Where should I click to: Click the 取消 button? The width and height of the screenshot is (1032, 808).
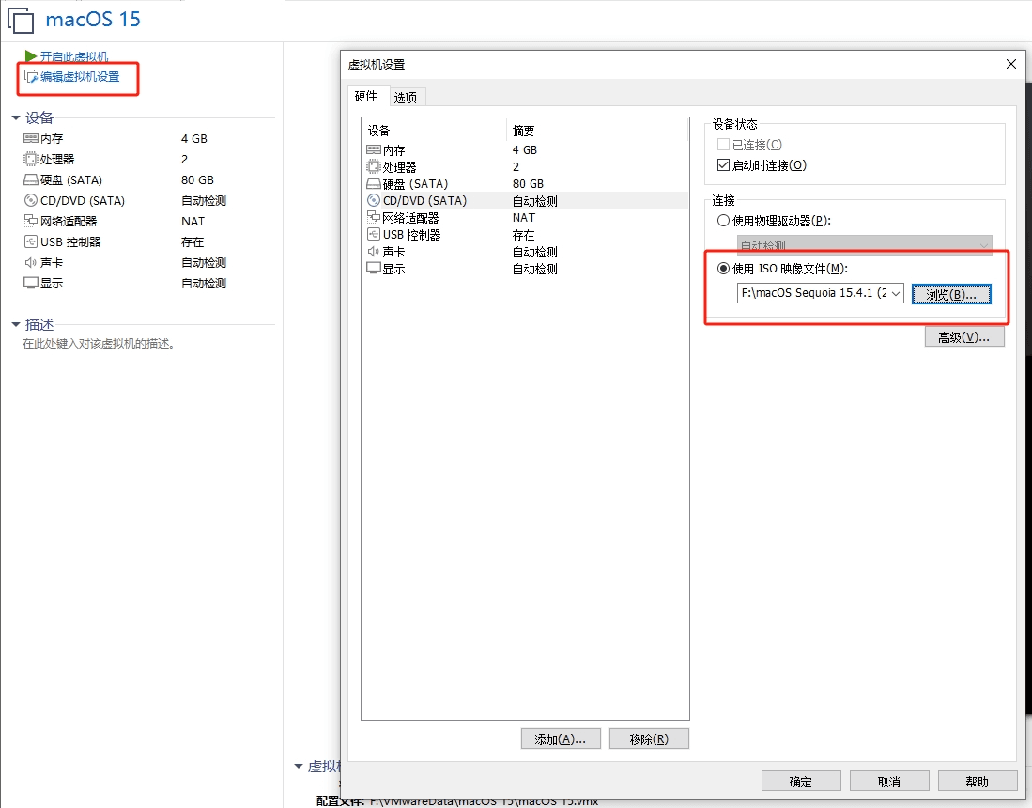pyautogui.click(x=889, y=782)
